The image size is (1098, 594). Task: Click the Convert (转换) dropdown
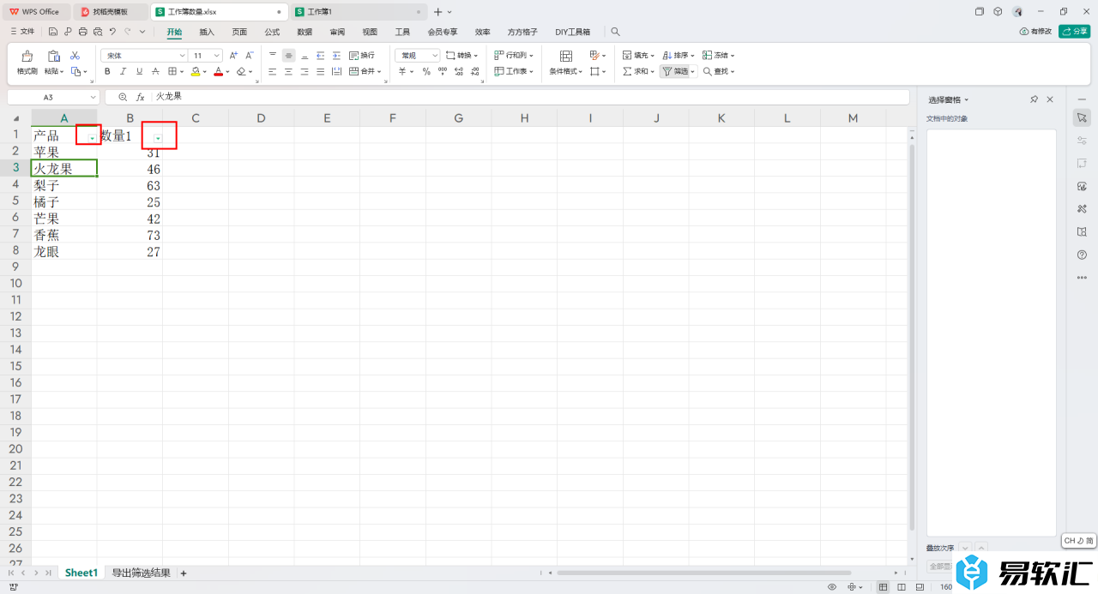(462, 55)
